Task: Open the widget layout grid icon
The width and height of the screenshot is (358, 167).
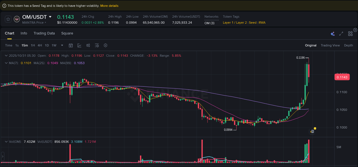Action: click(x=350, y=33)
